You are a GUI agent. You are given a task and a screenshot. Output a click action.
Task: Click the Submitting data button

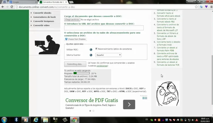[75, 64]
